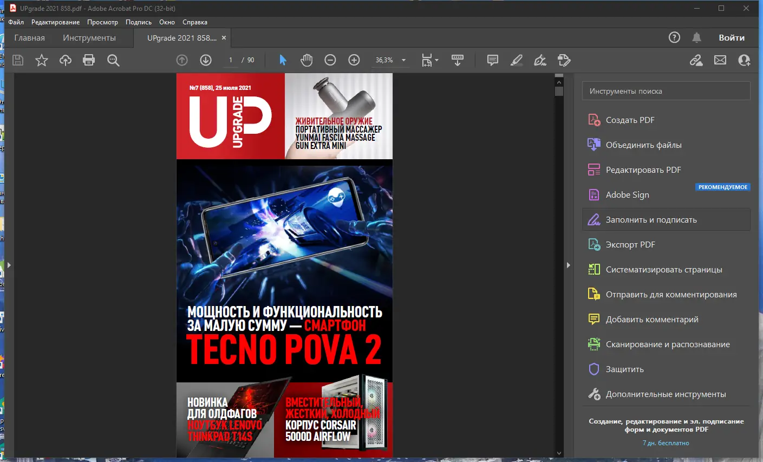Add bookmark with the star icon
This screenshot has width=763, height=462.
(x=42, y=60)
